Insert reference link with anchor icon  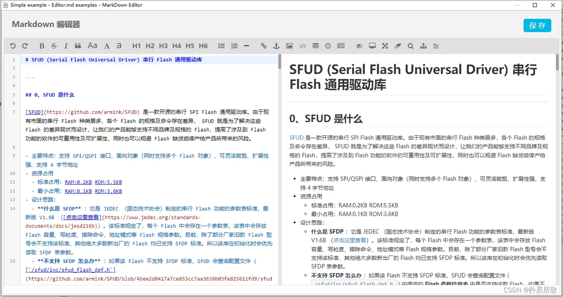tap(276, 46)
